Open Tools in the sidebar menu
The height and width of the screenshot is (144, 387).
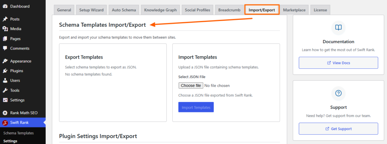tap(23, 91)
